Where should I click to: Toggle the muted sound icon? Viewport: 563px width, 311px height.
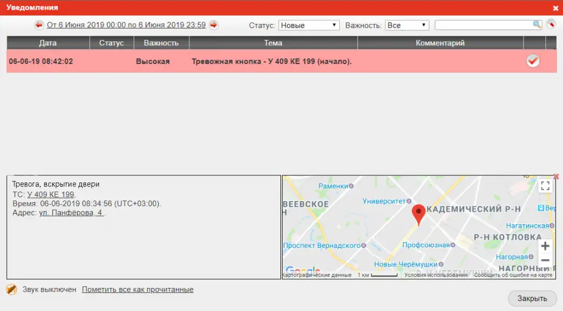(x=12, y=289)
